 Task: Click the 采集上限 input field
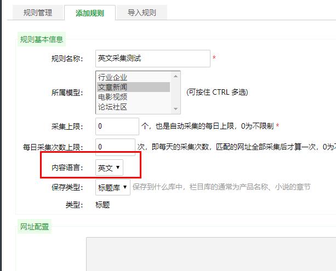(x=117, y=126)
